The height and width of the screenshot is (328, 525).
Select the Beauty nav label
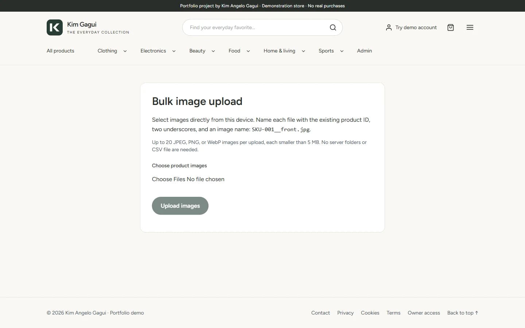tap(197, 51)
